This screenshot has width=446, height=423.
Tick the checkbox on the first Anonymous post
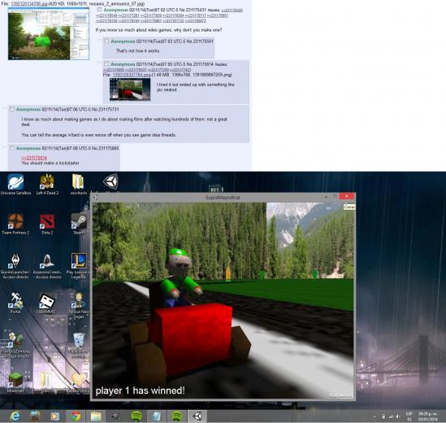[99, 10]
